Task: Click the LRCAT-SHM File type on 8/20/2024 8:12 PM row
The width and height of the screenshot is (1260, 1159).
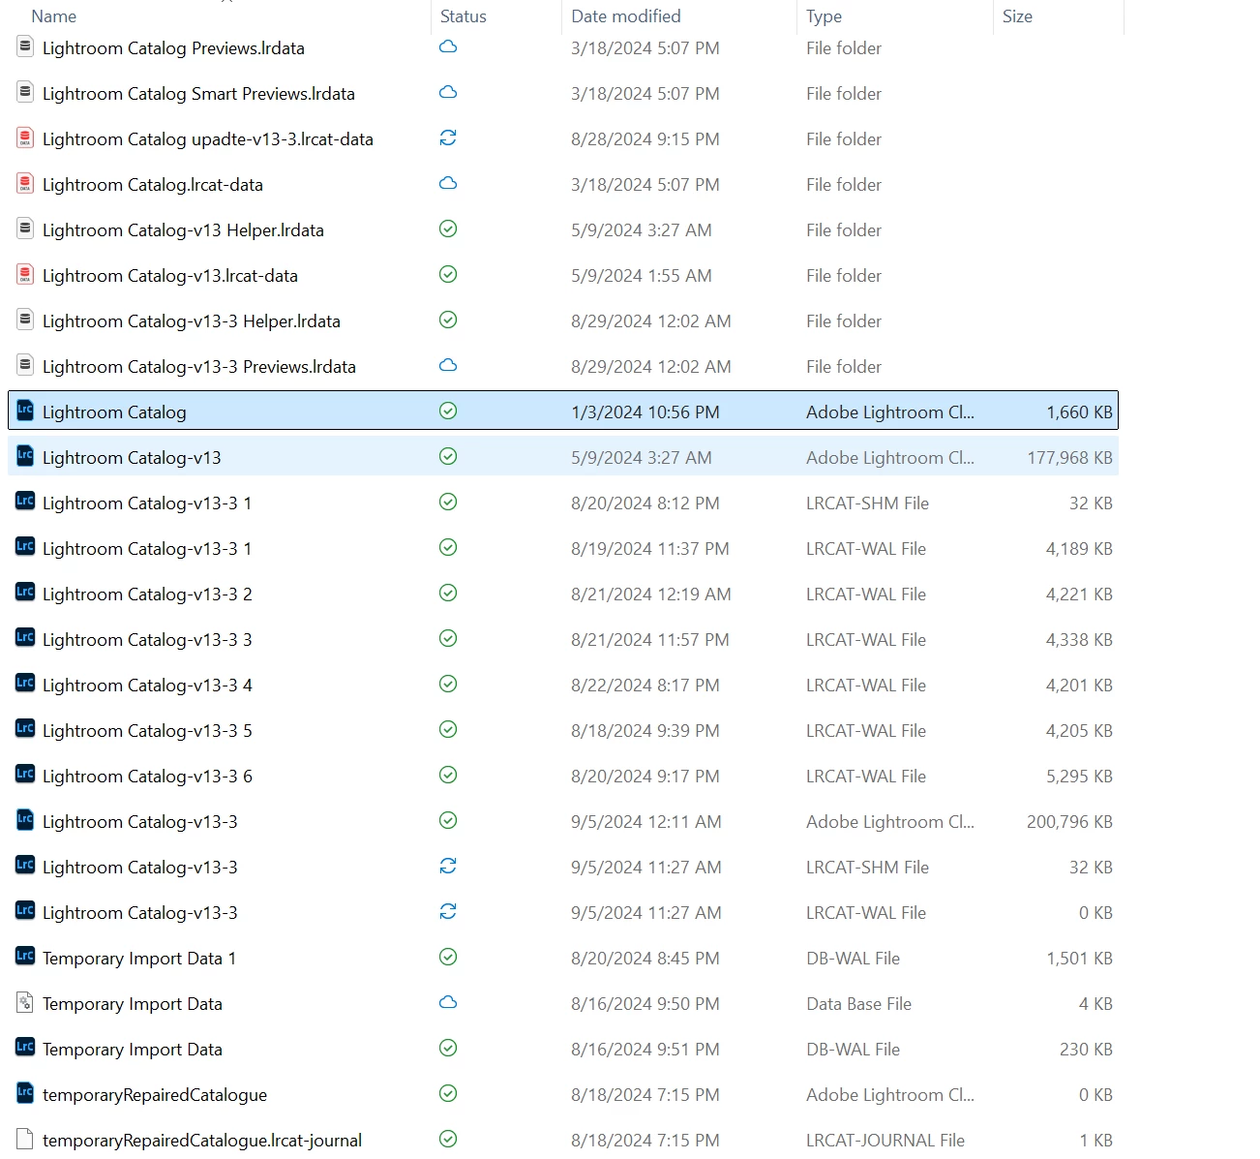Action: pos(867,503)
